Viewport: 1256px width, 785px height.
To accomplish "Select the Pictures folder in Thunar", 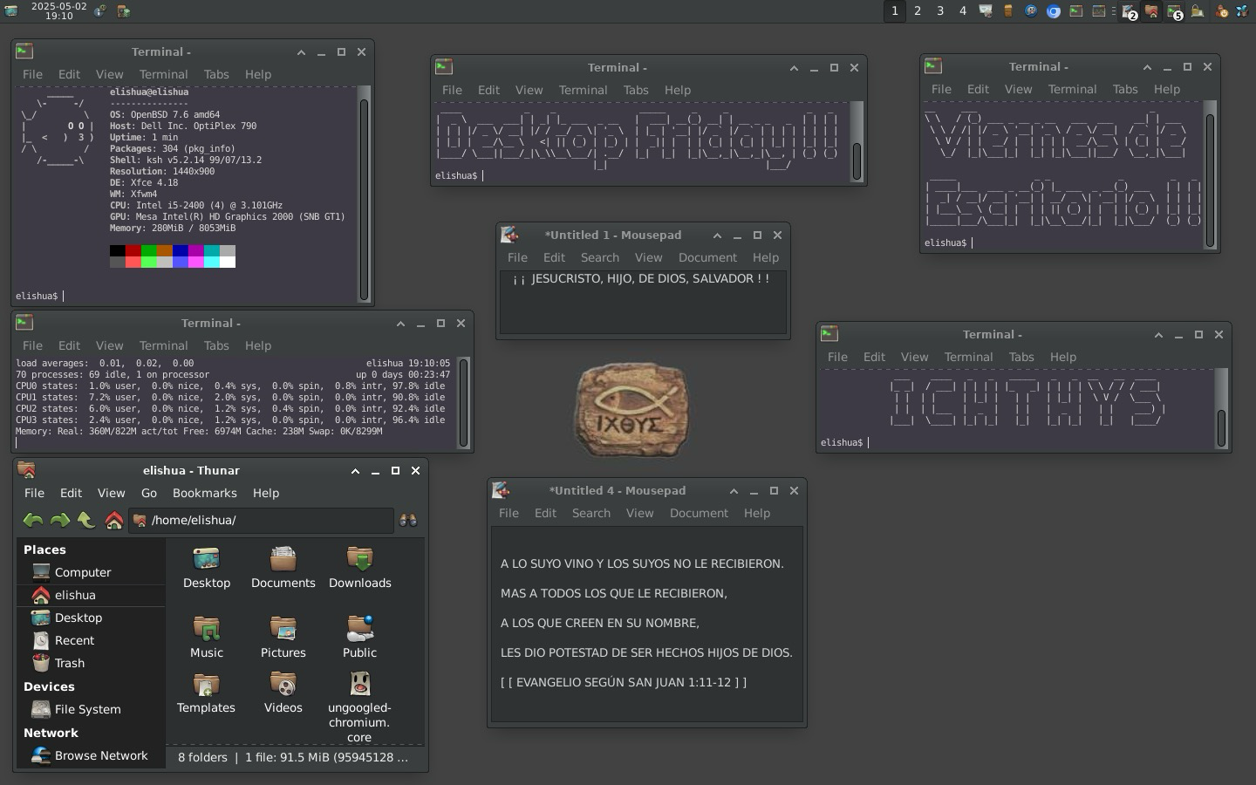I will click(x=283, y=638).
